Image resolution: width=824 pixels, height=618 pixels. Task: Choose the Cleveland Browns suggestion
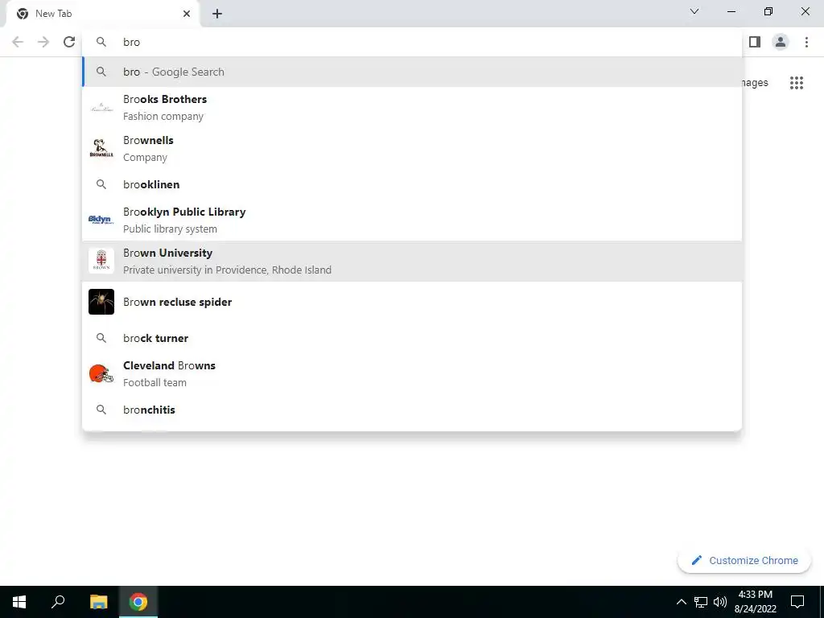[x=412, y=373]
